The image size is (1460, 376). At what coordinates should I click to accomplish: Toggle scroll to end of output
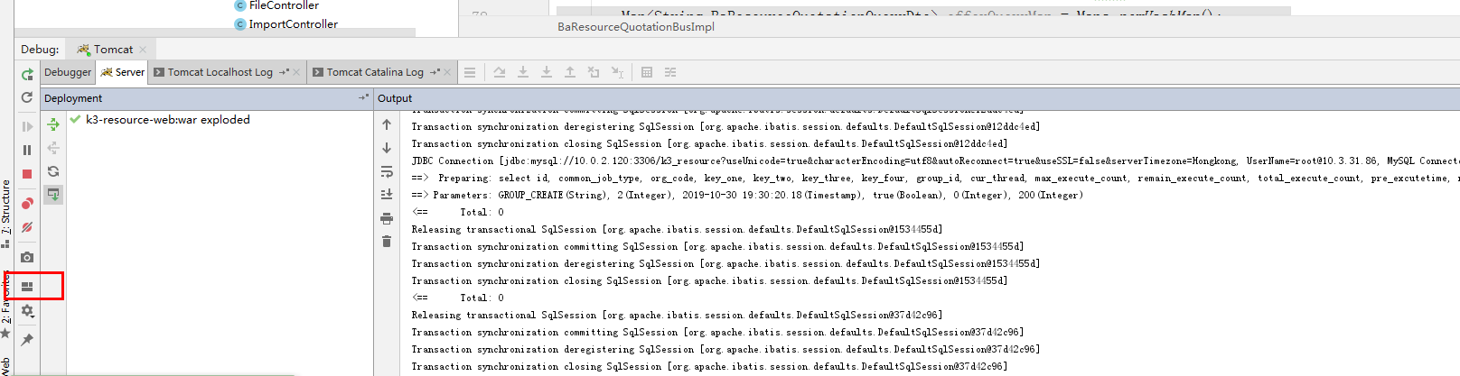(387, 194)
